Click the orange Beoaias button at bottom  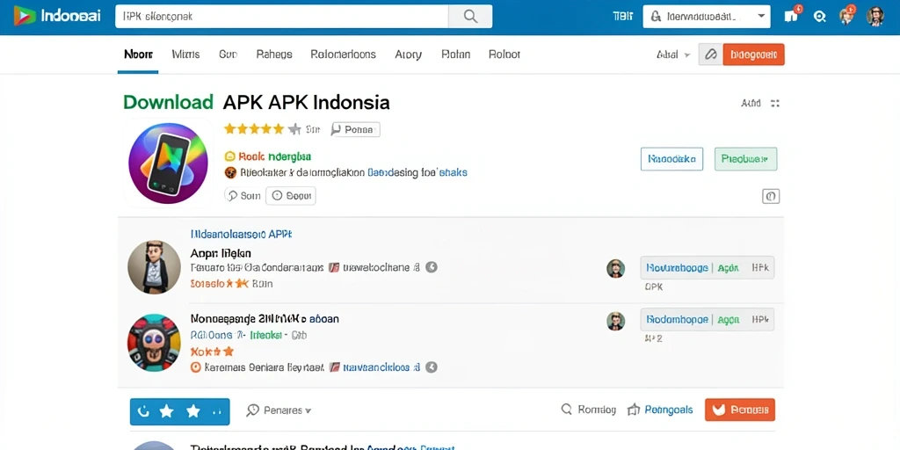pyautogui.click(x=740, y=410)
